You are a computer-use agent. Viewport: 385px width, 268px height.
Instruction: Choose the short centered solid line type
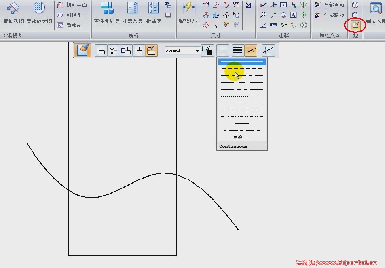coord(242,124)
